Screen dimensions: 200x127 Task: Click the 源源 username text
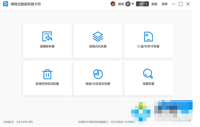121,4
